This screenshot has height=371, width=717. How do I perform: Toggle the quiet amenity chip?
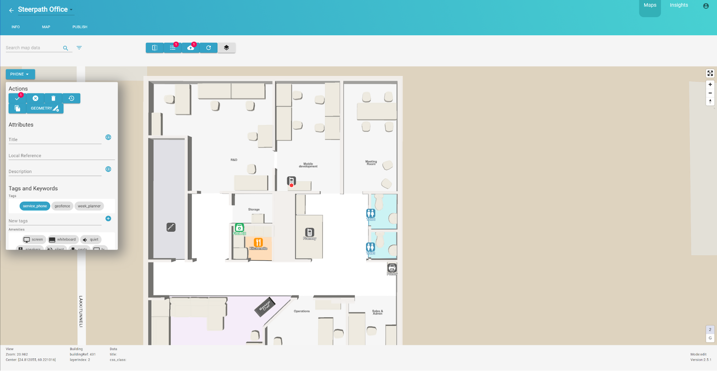91,239
